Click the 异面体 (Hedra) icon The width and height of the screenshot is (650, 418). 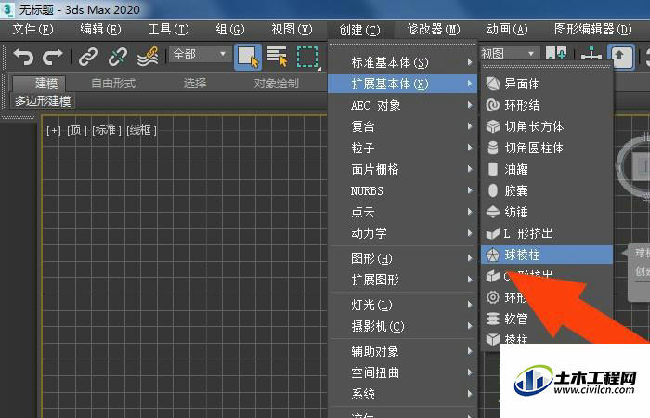coord(492,84)
